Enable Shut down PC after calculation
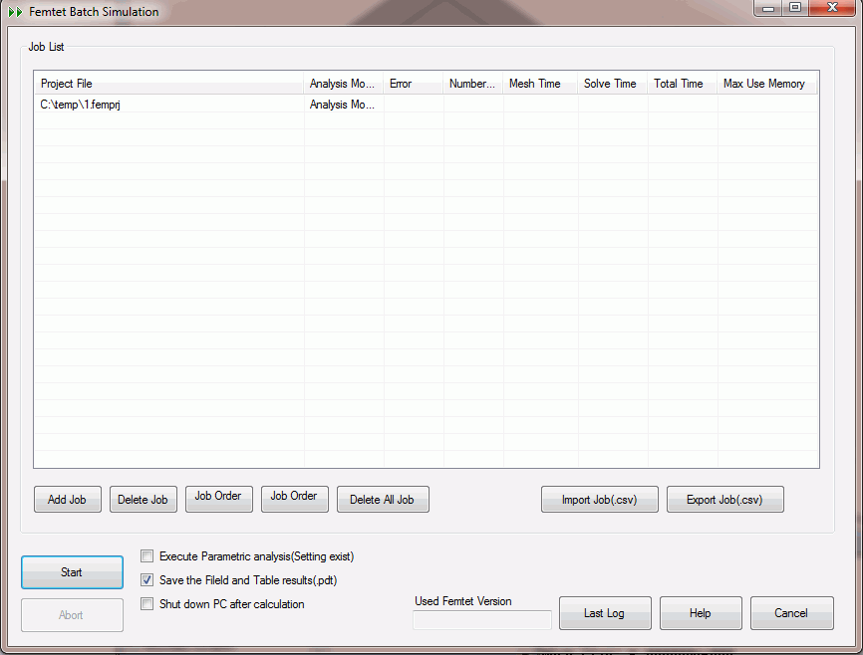The width and height of the screenshot is (863, 655). coord(147,604)
